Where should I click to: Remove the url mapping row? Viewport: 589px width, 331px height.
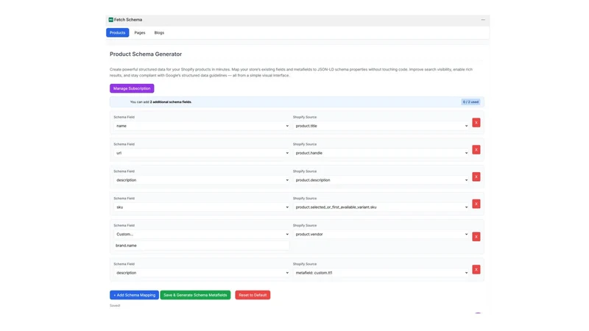tap(476, 150)
